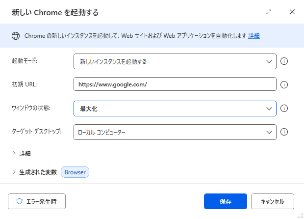Click the キャンセル button
The height and width of the screenshot is (219, 304).
(x=273, y=201)
